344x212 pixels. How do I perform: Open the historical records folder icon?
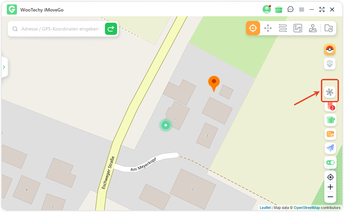point(329,28)
